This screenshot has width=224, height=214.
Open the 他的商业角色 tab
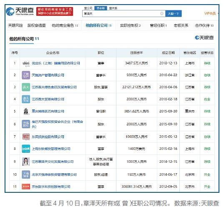tap(65, 25)
